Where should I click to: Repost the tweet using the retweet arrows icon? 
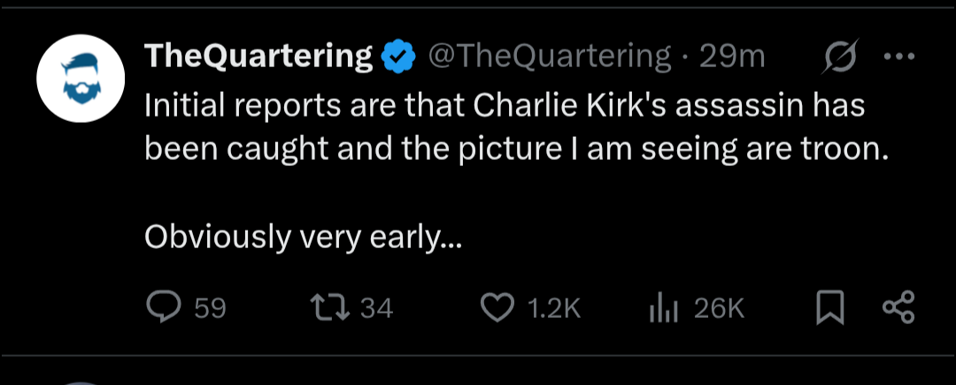tap(330, 307)
